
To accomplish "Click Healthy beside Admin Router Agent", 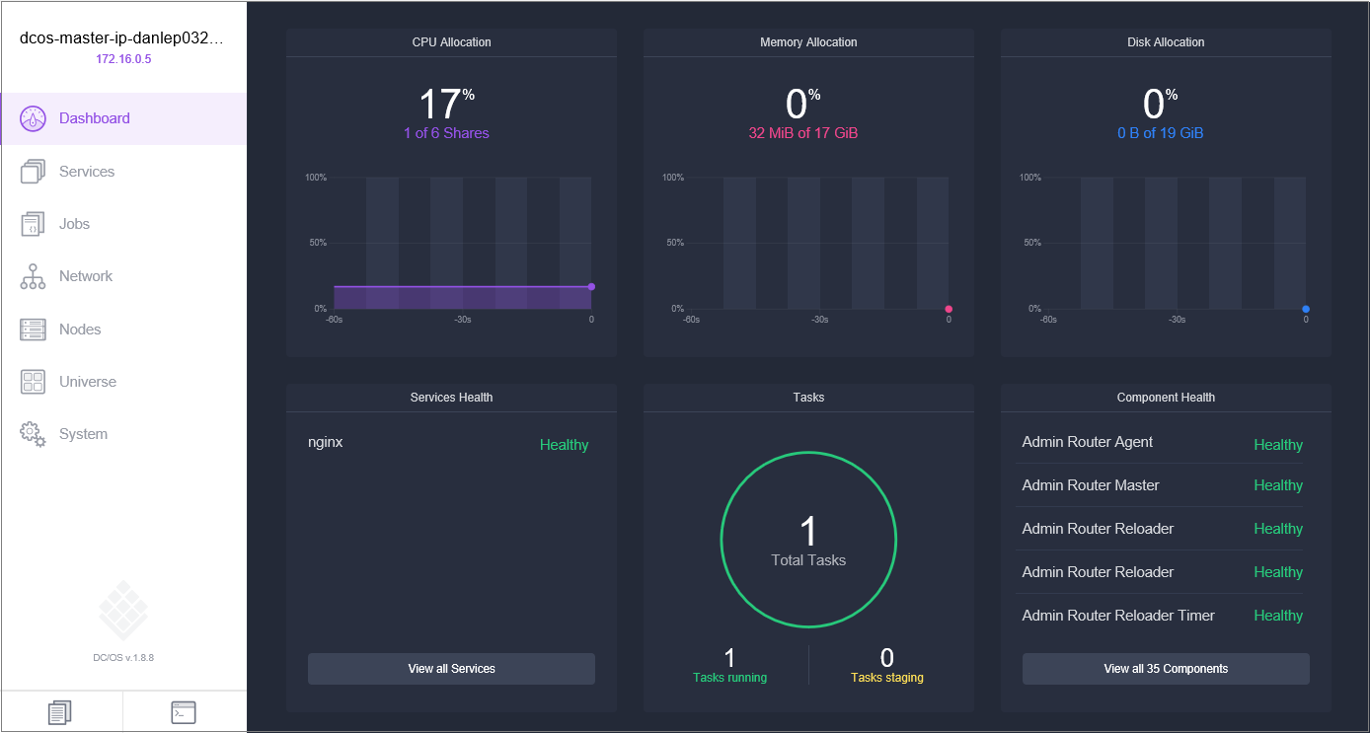I will pos(1277,444).
